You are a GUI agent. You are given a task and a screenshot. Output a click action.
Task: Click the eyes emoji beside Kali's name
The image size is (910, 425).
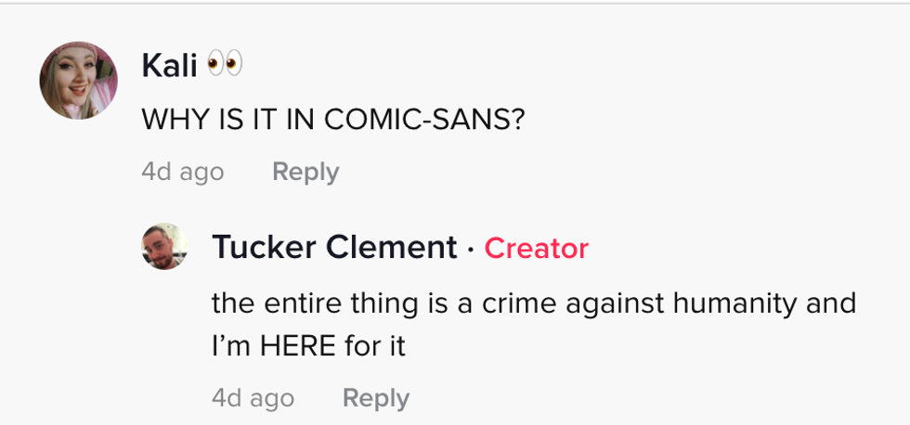tap(224, 65)
